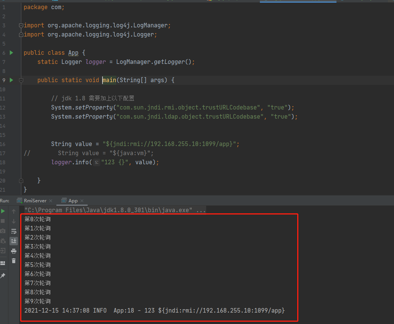394x324 pixels.
Task: Click 'package com;' on line 1
Action: click(x=44, y=7)
